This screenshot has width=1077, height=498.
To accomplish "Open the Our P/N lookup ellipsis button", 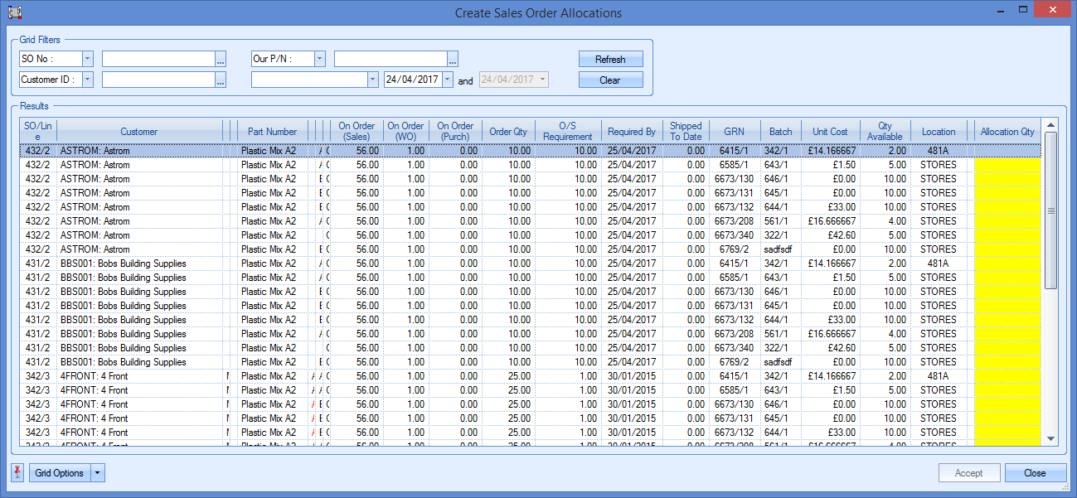I will pyautogui.click(x=453, y=59).
